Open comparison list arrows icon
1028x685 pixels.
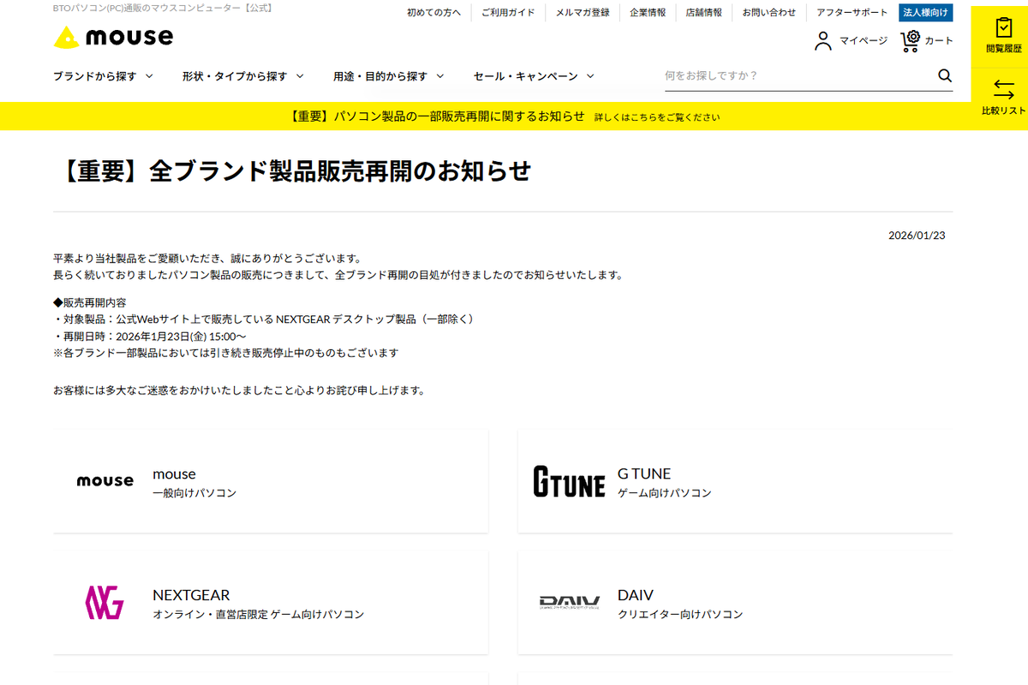[1004, 89]
